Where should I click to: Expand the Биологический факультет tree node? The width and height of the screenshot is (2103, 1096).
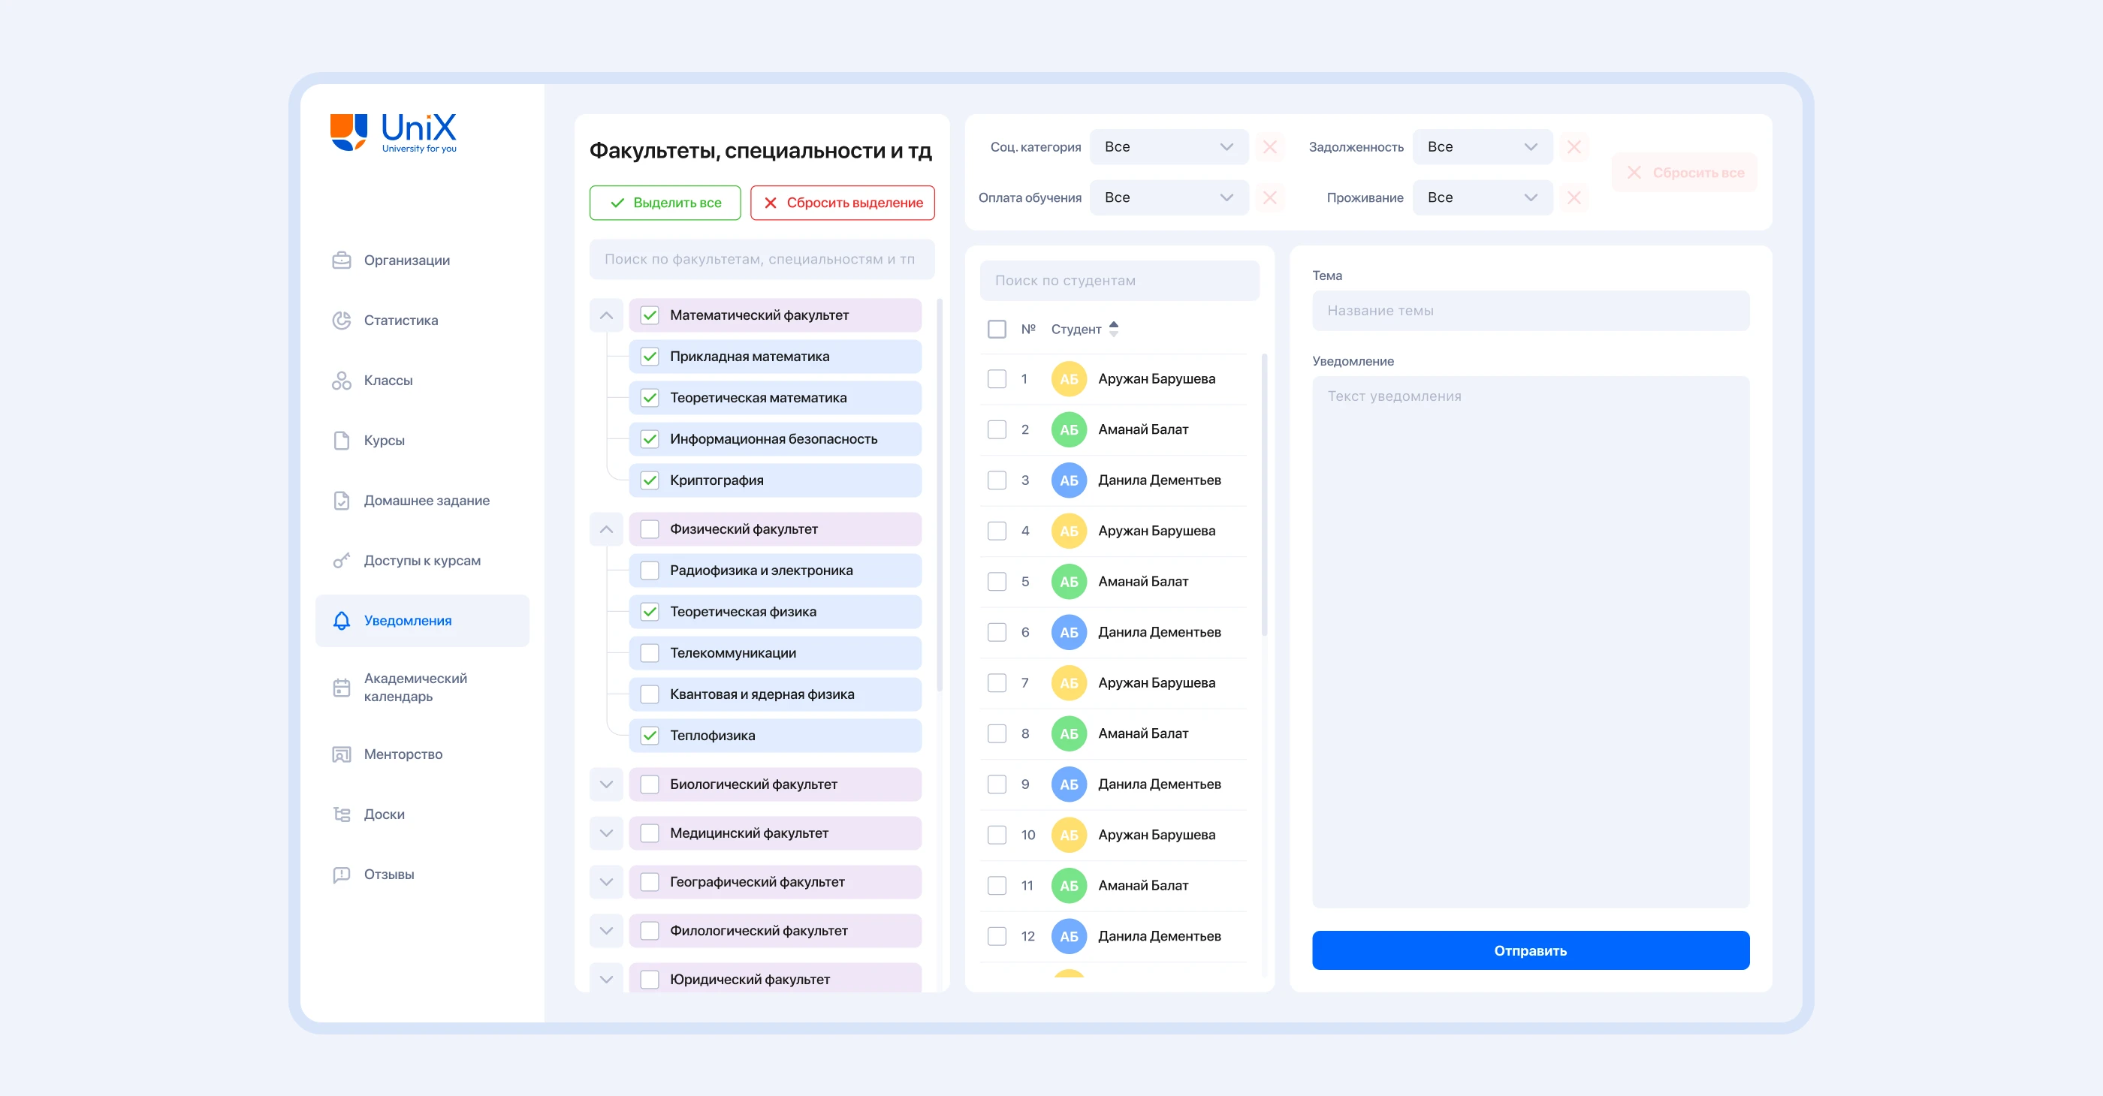point(606,784)
